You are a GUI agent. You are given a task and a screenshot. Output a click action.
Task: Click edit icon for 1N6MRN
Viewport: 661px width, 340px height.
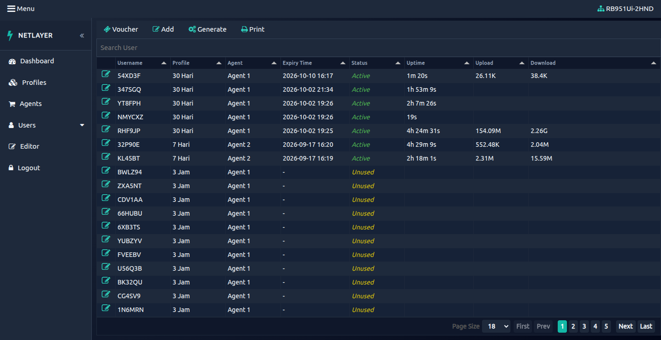pyautogui.click(x=106, y=308)
